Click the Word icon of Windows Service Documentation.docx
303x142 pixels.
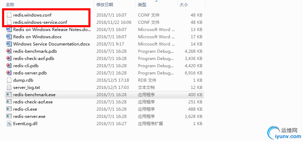tap(9, 44)
